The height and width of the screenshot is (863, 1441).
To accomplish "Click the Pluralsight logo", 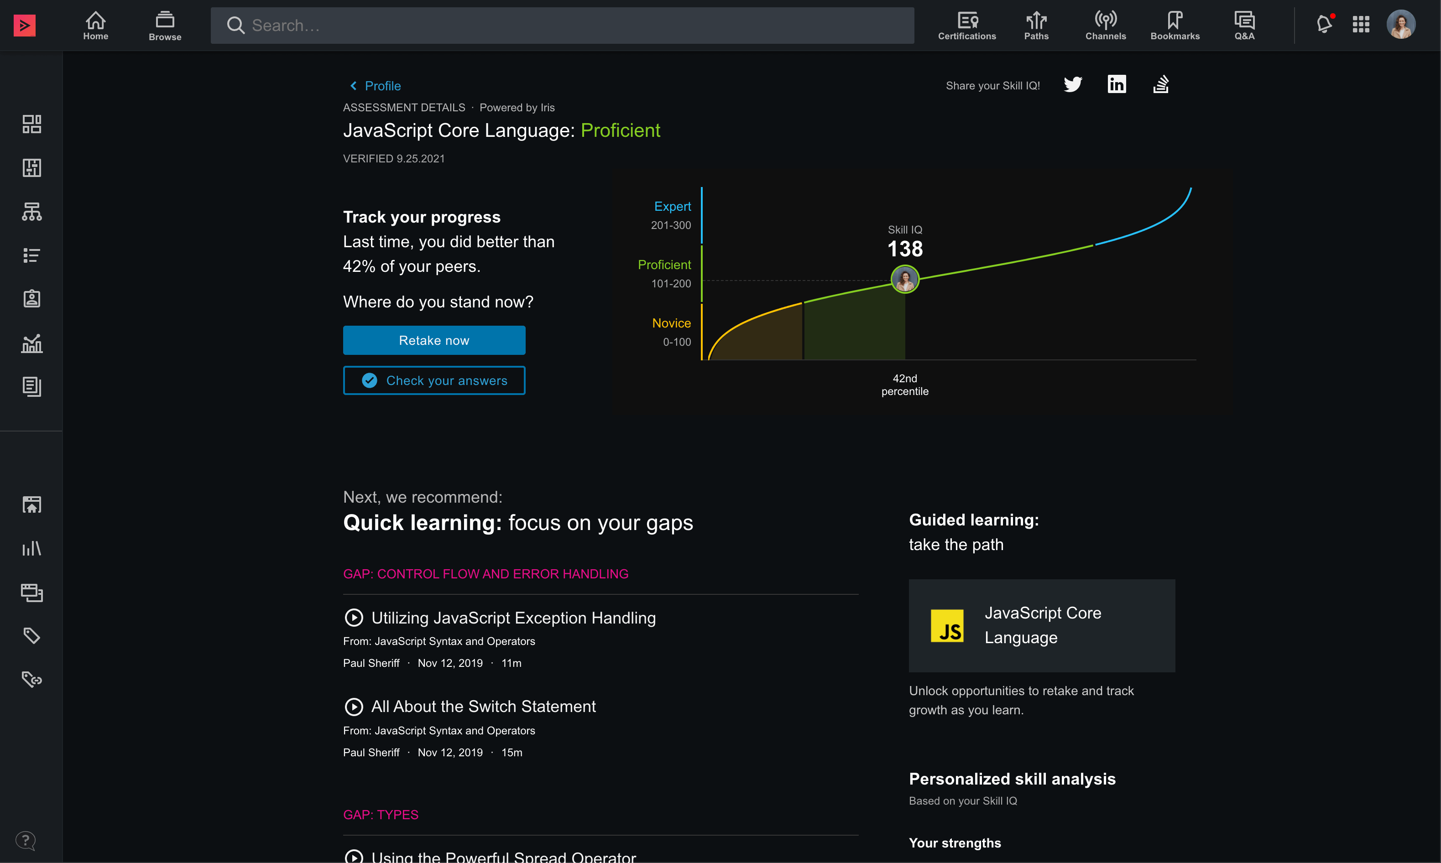I will click(x=25, y=25).
